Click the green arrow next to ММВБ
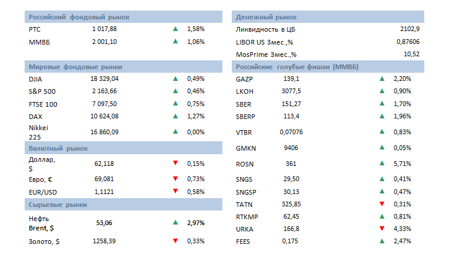This screenshot has height=255, width=463. click(175, 42)
